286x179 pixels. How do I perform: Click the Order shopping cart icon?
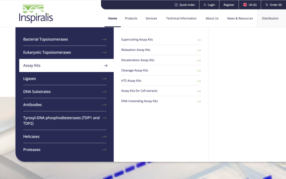click(267, 5)
